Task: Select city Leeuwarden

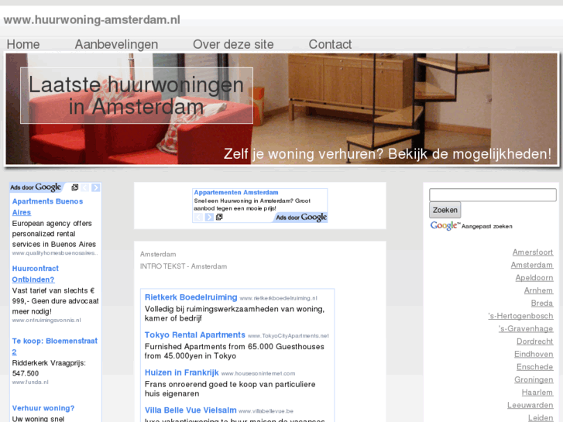Action: point(530,405)
